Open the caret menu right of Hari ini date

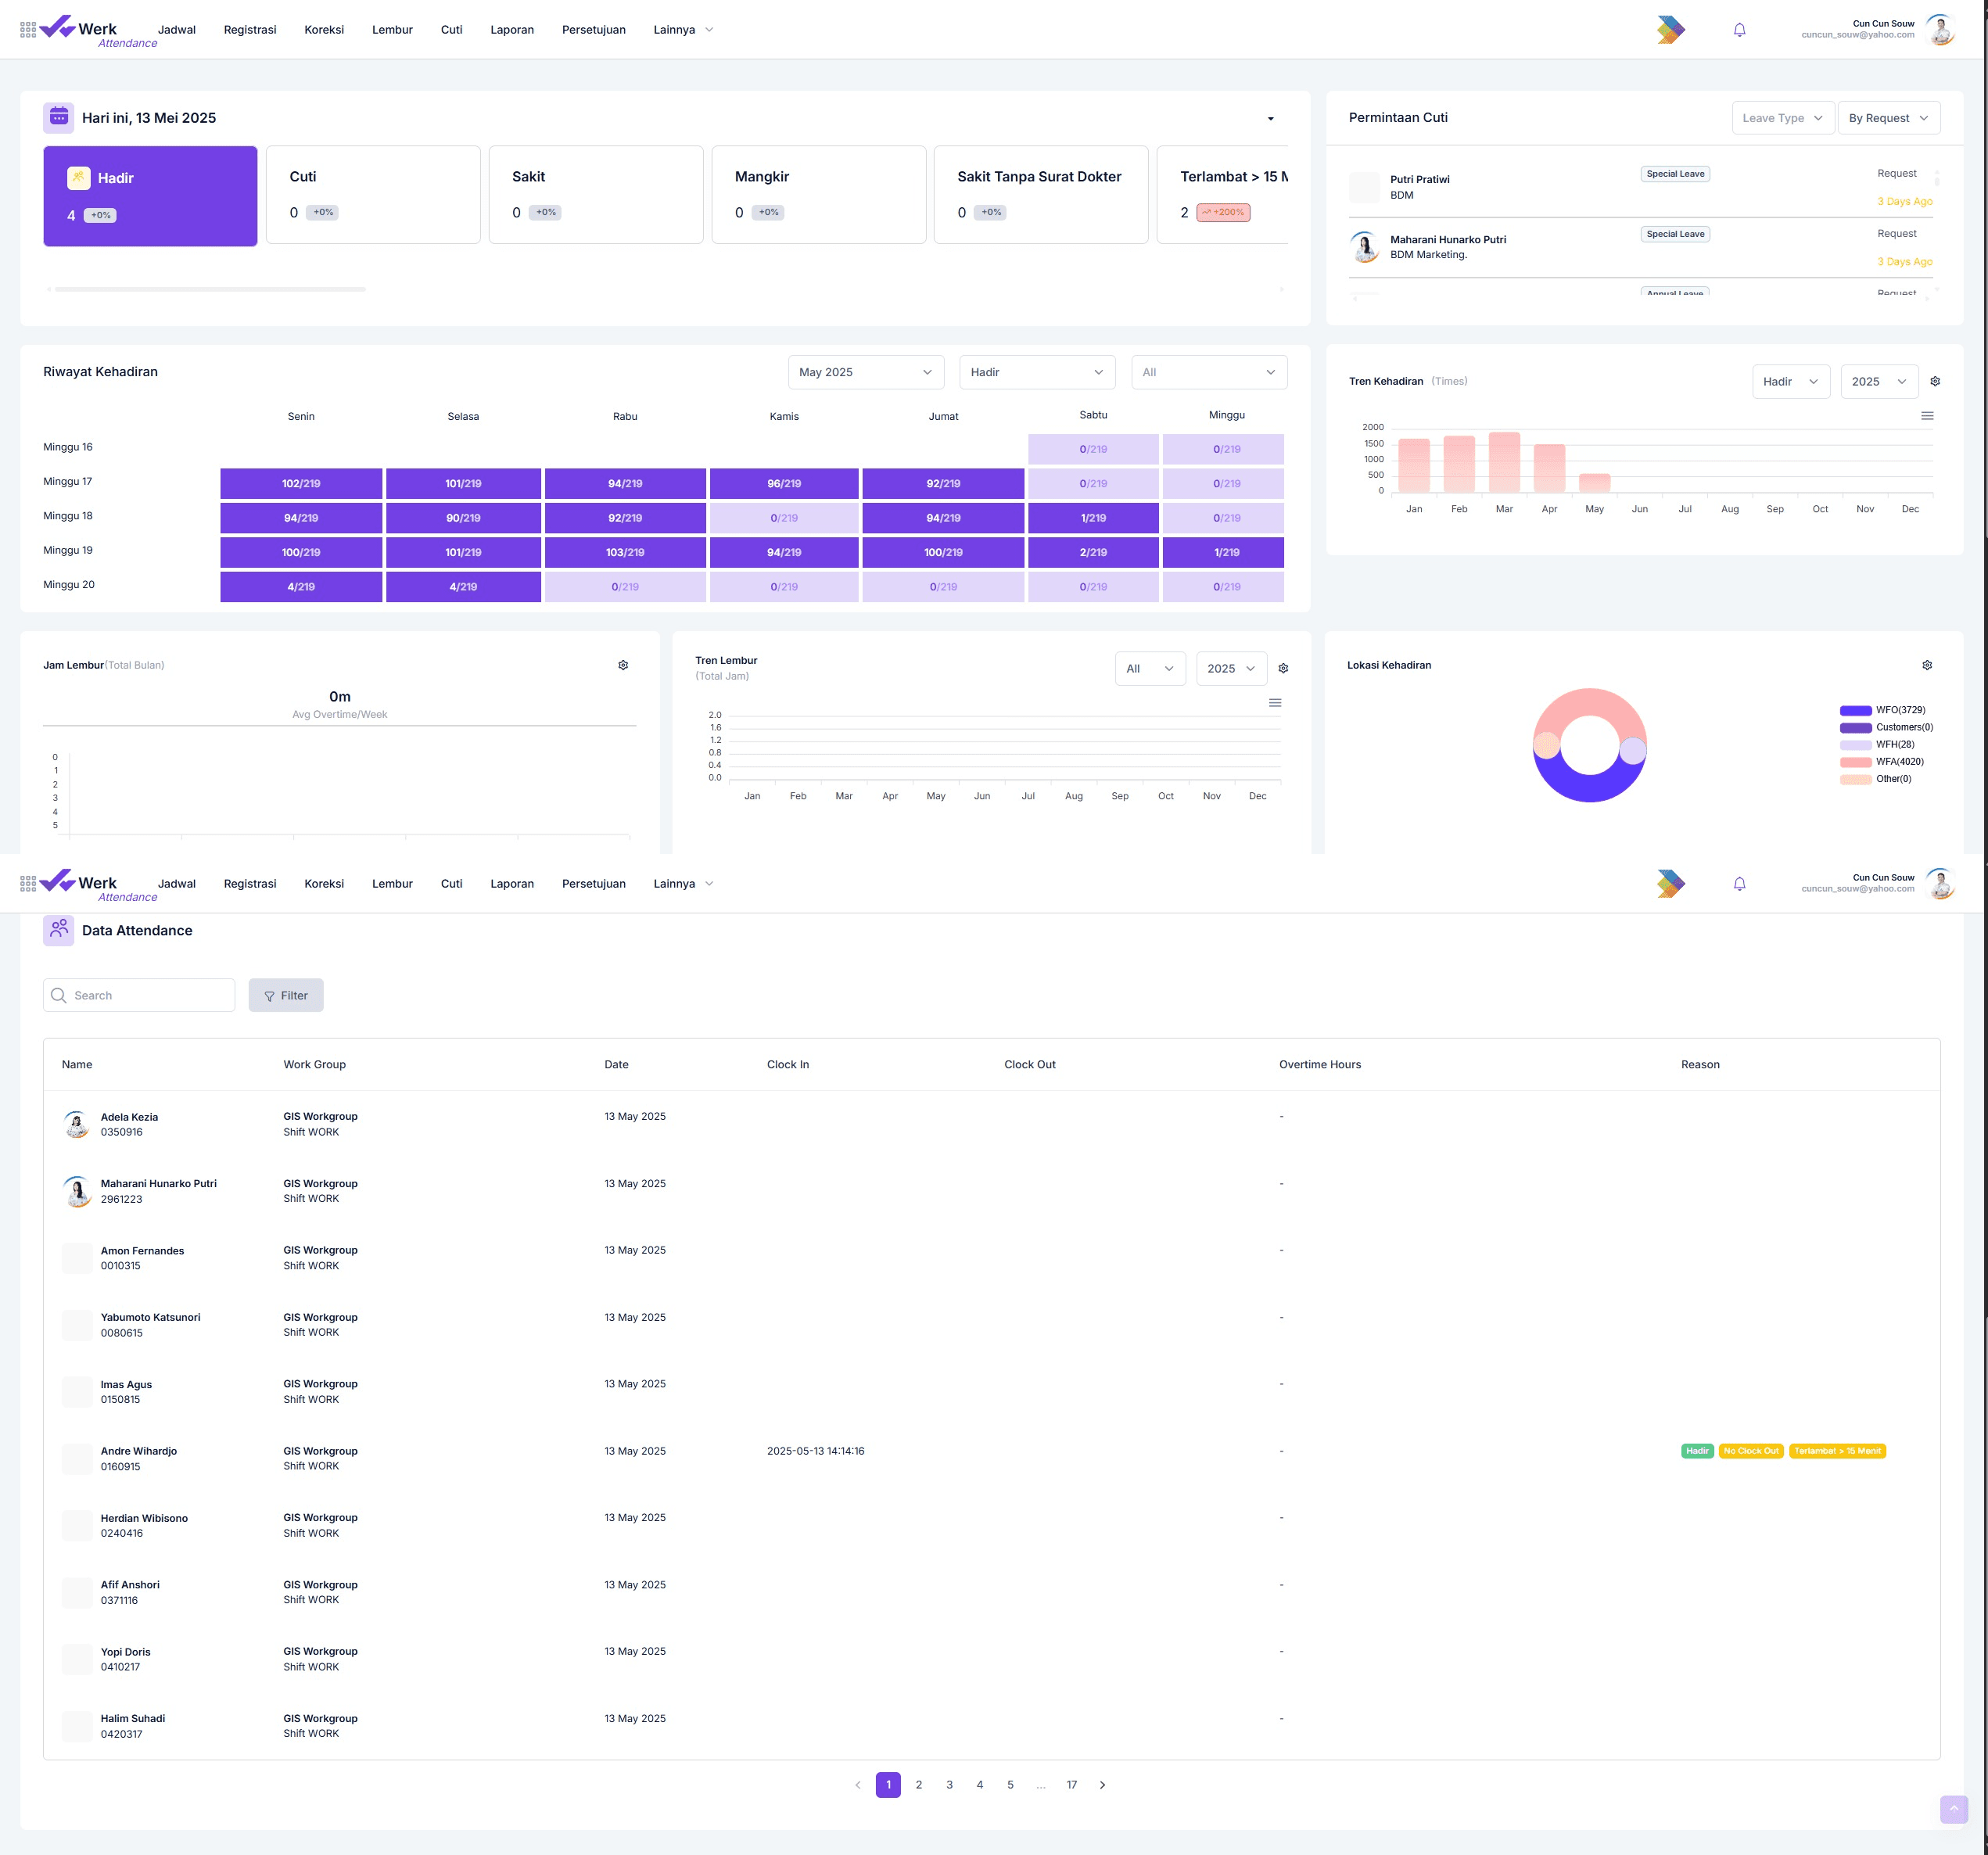[x=1271, y=119]
